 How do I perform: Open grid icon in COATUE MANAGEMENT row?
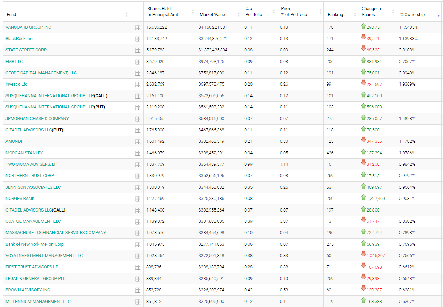(138, 222)
